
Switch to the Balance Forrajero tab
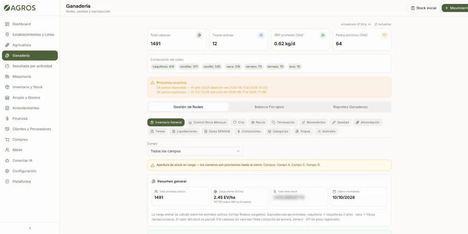click(x=269, y=107)
